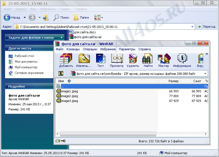This screenshot has width=219, height=157.
Task: Click the WinRAR title bar archive icon
Action: (x=57, y=44)
